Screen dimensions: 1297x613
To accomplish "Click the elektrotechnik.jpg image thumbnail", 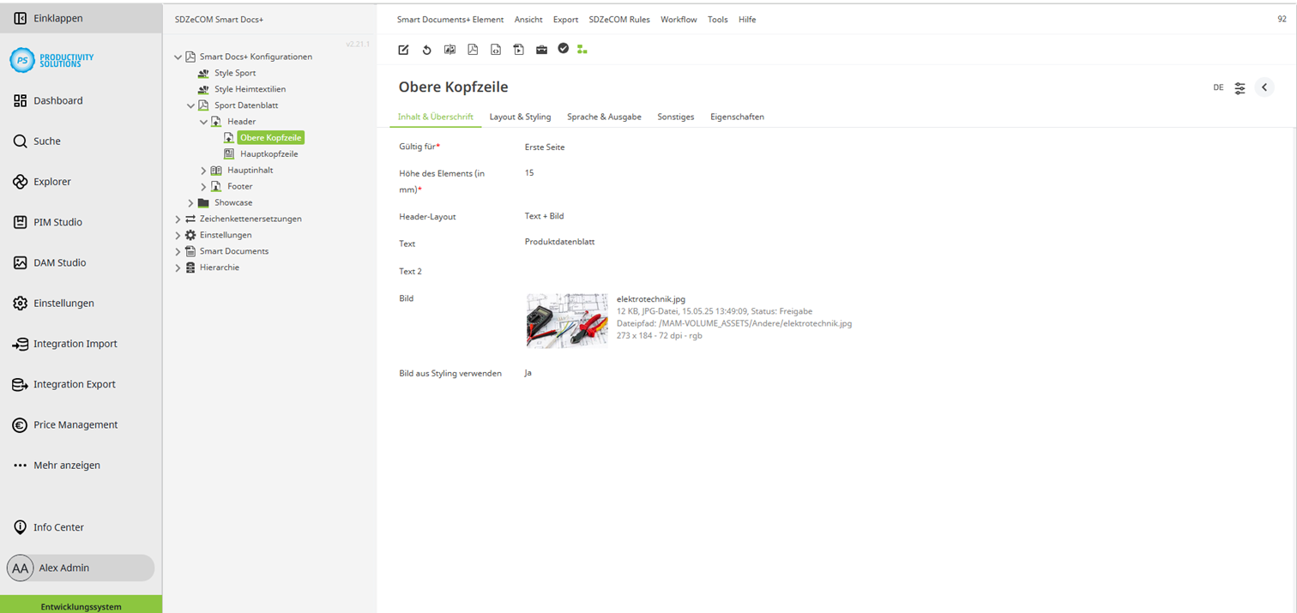I will [567, 320].
